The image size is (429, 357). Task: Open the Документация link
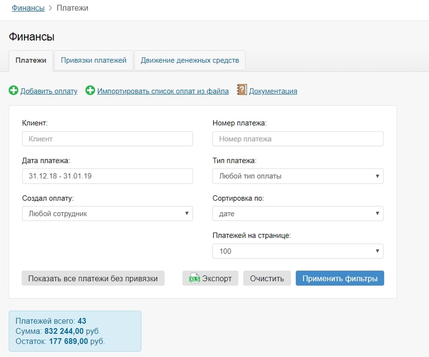pyautogui.click(x=273, y=91)
